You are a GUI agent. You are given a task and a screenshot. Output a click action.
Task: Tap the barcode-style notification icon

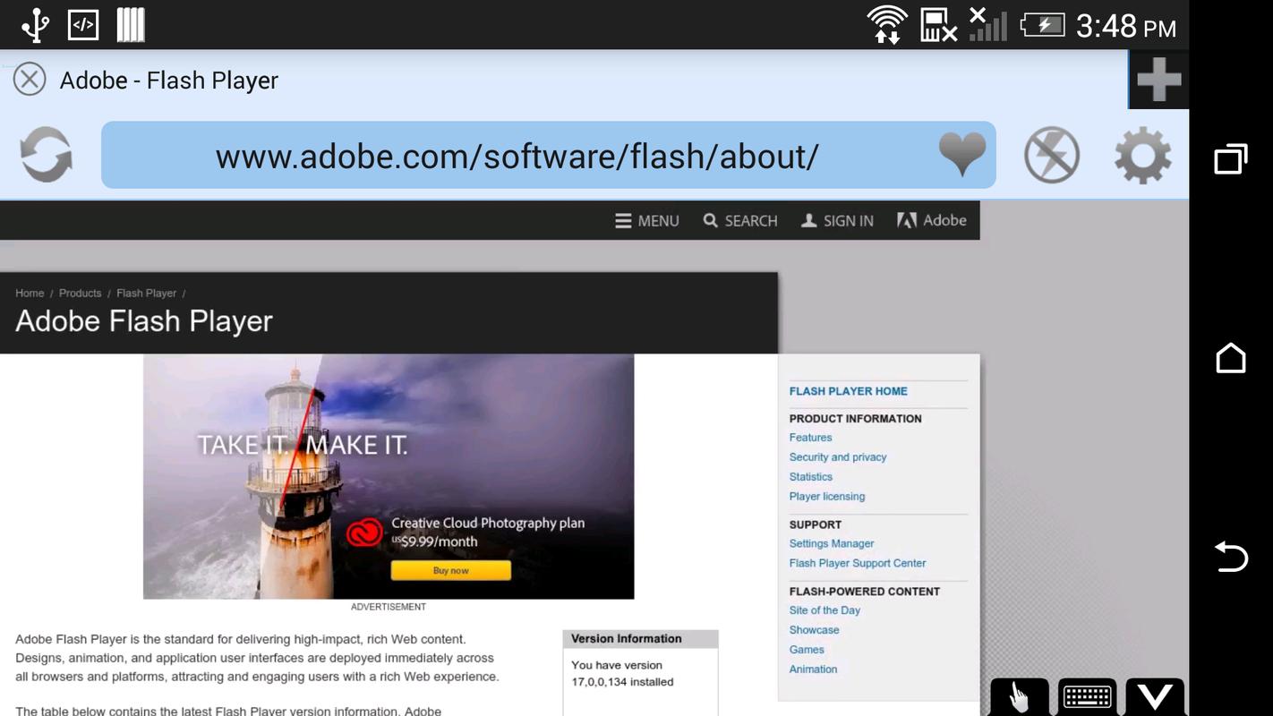pos(131,25)
